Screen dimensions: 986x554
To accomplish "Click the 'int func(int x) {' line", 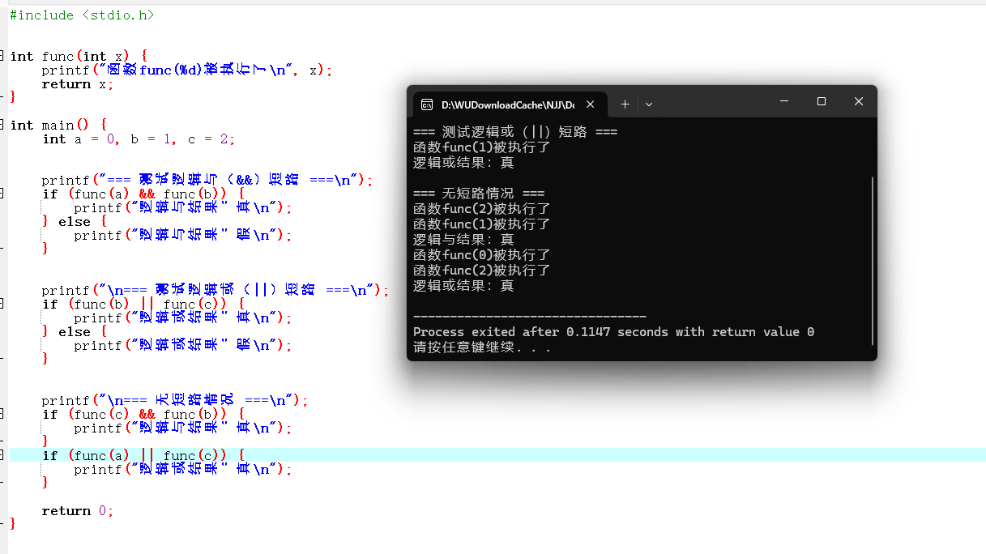I will pos(79,56).
